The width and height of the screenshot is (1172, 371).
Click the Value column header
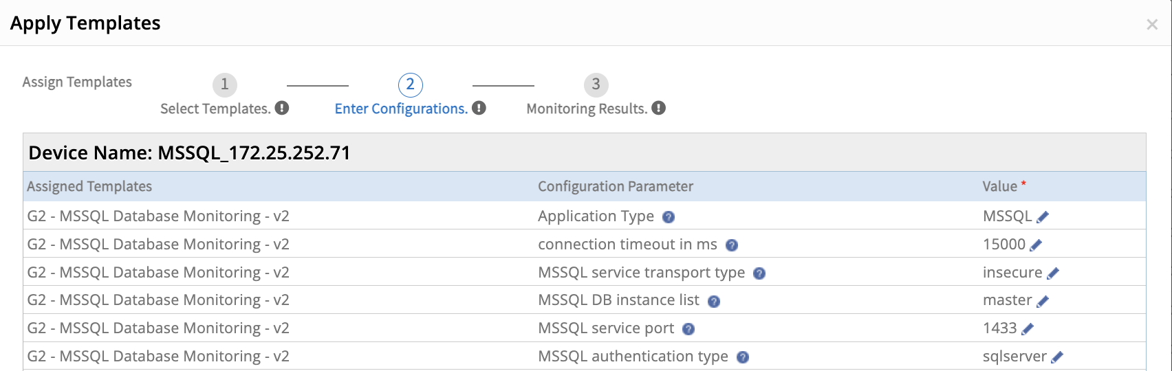point(999,186)
